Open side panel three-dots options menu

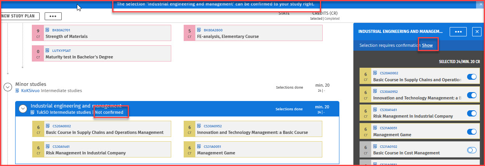(458, 32)
